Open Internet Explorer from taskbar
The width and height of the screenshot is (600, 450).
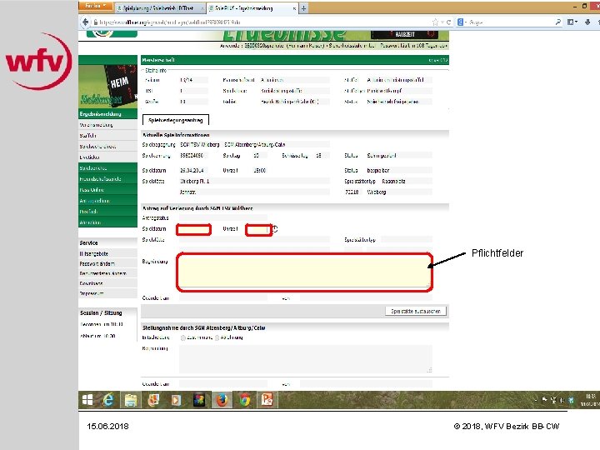point(108,400)
